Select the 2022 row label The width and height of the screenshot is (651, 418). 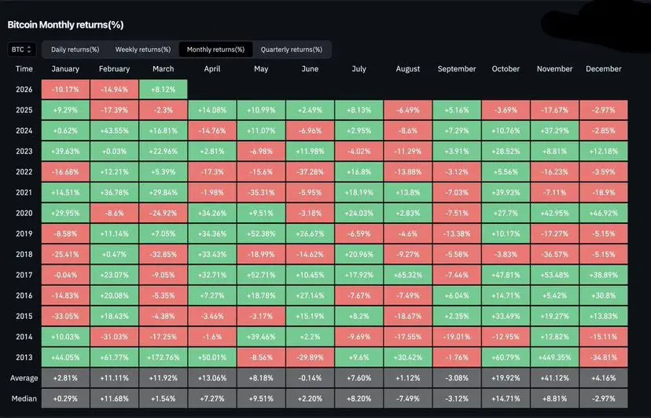click(x=24, y=172)
